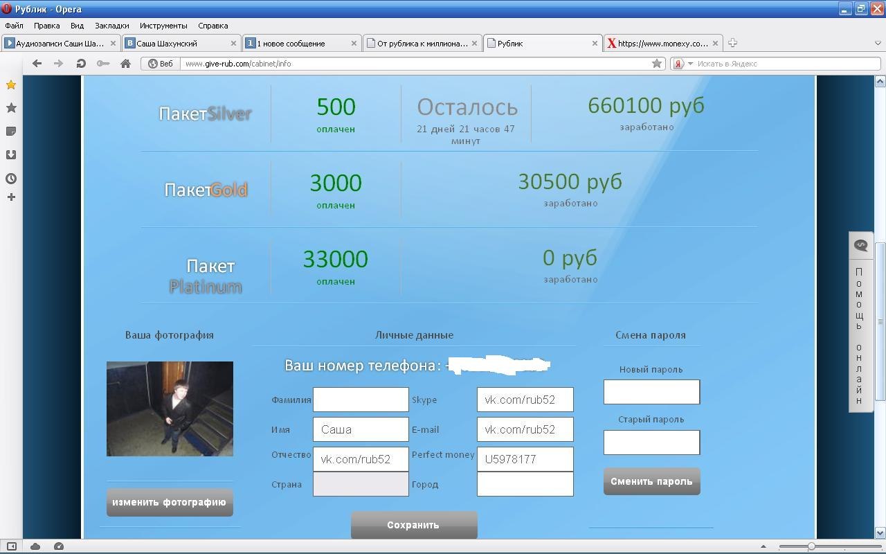
Task: Focus the Фамилия input field
Action: (361, 400)
